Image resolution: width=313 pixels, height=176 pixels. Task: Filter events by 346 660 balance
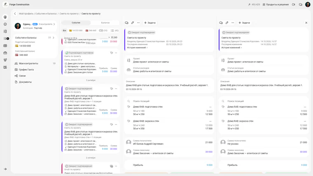(x=91, y=30)
